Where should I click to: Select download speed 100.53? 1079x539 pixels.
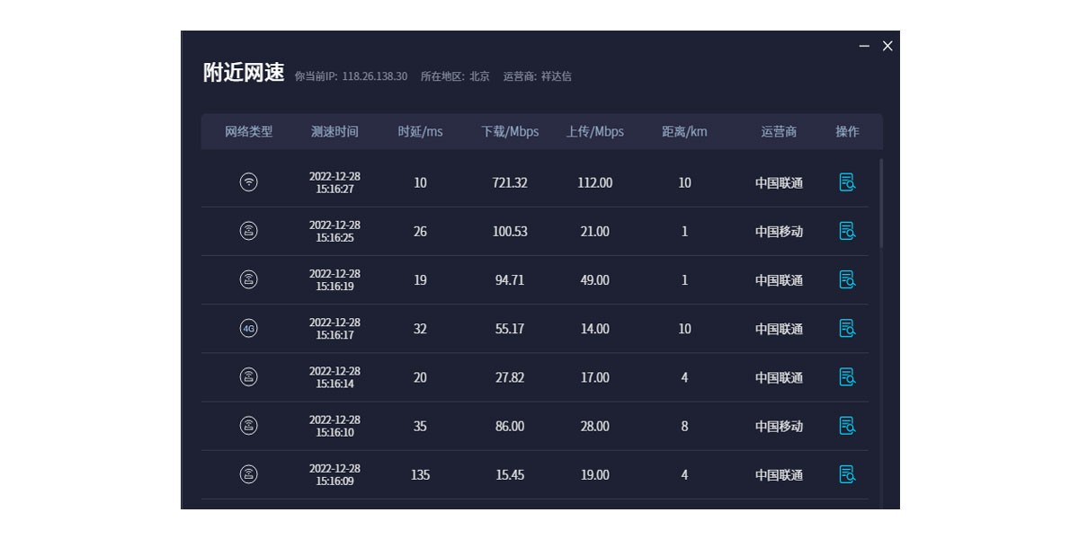[x=510, y=231]
